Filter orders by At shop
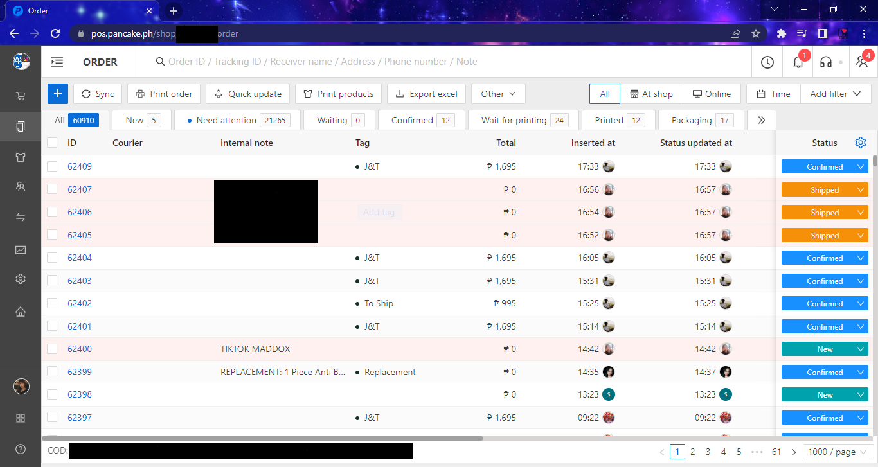878x467 pixels. pos(651,94)
